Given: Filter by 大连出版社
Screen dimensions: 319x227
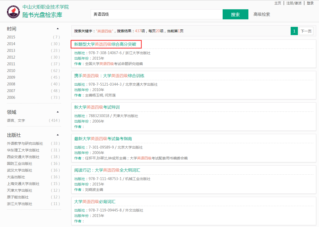Looking at the screenshot, I should click(x=16, y=177).
